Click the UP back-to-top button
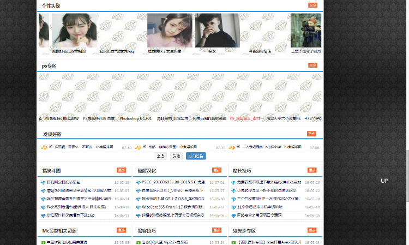Screen dimensions: 409x245 point(384,181)
